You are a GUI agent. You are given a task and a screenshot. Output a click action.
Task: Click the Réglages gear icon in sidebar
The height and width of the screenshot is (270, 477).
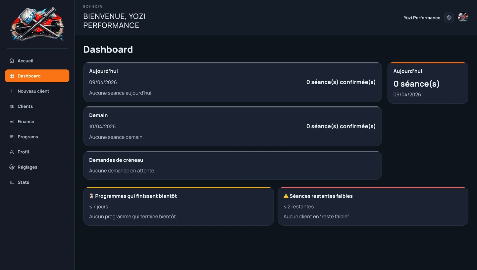[12, 167]
